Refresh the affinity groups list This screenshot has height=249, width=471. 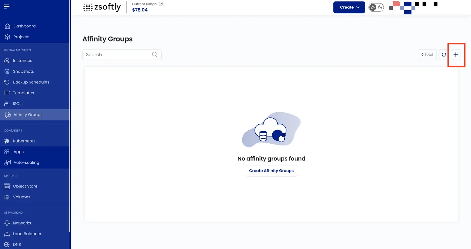[x=444, y=54]
